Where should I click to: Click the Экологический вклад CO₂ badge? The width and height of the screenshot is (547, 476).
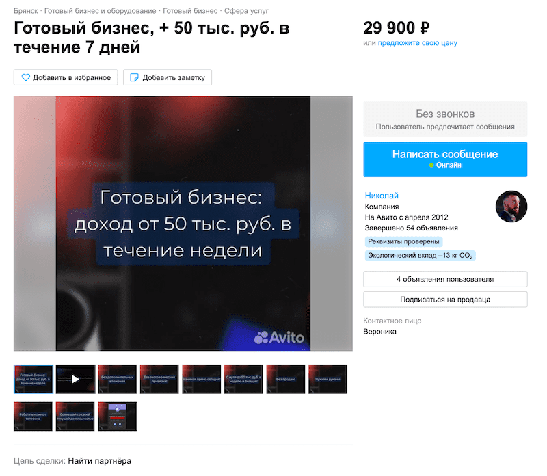point(421,256)
